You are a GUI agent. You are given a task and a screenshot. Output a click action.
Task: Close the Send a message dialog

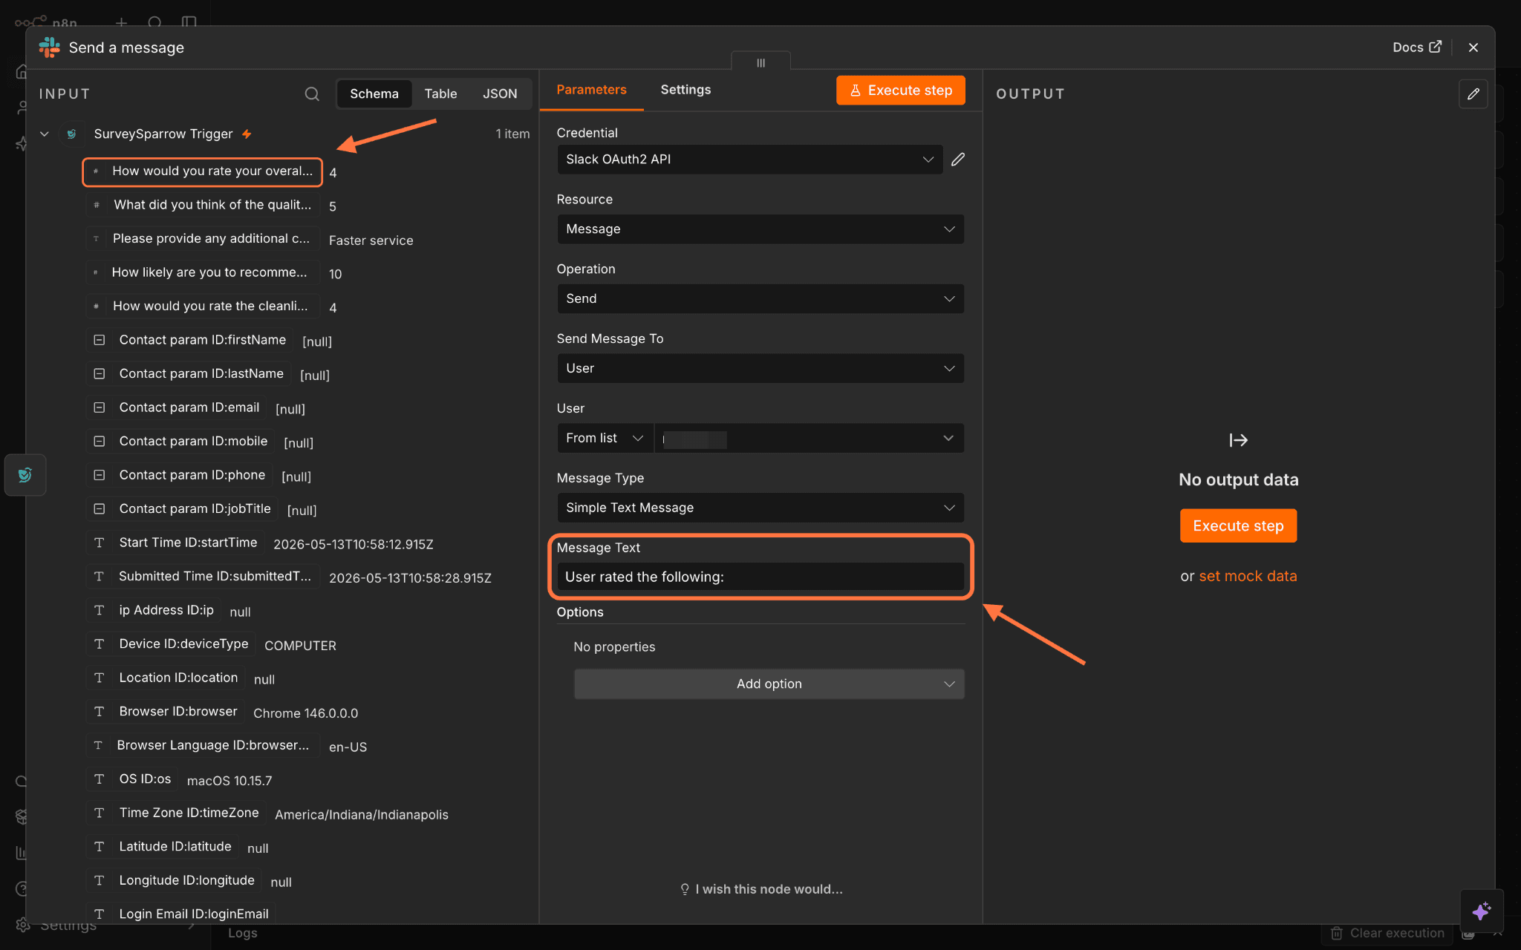(1473, 47)
